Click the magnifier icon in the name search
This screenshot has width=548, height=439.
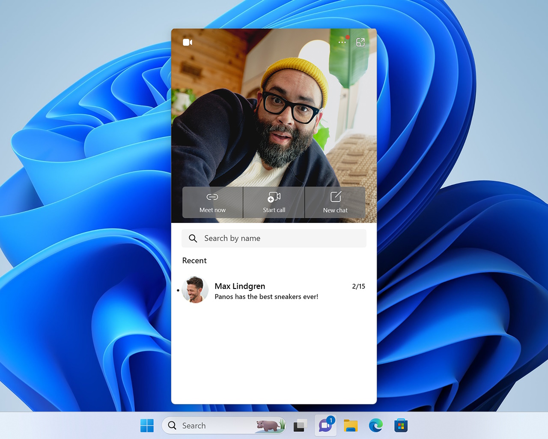pyautogui.click(x=193, y=238)
